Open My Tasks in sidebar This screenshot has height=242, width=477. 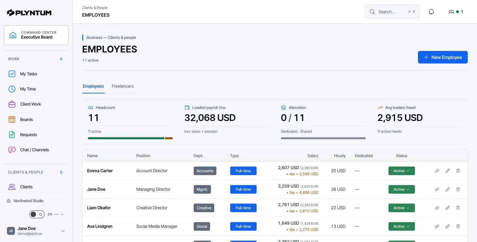36,74
